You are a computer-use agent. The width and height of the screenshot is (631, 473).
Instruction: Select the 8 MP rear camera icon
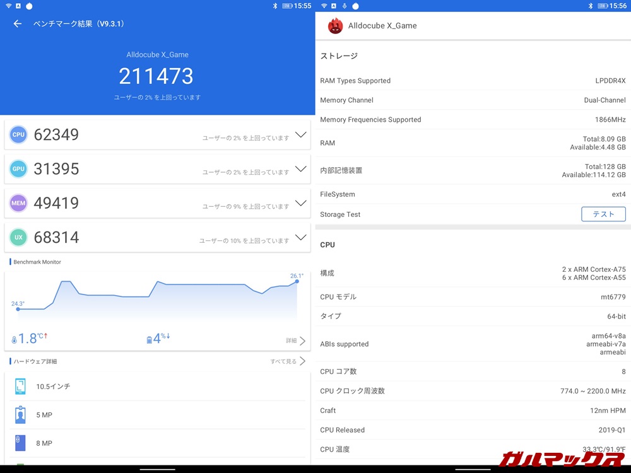click(20, 443)
